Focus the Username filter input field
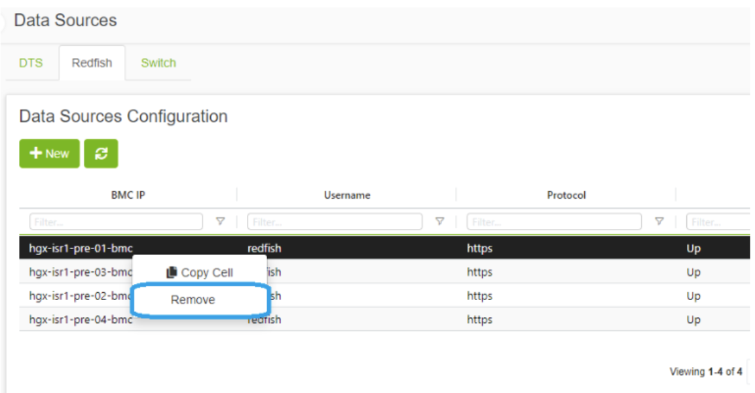 click(335, 222)
